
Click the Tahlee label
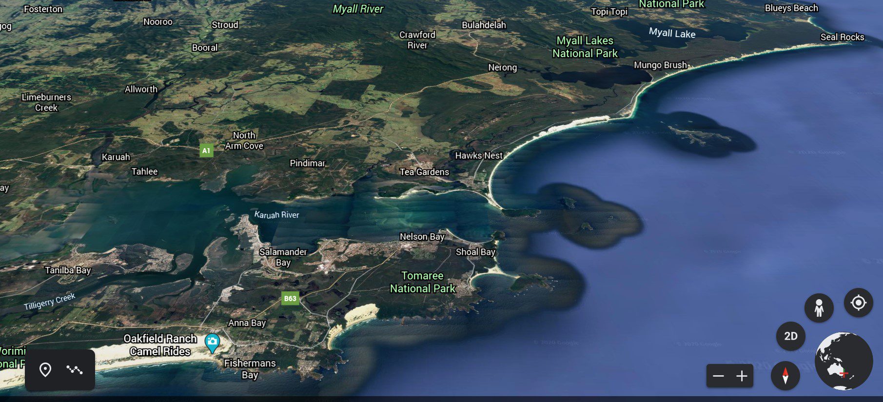tap(144, 172)
